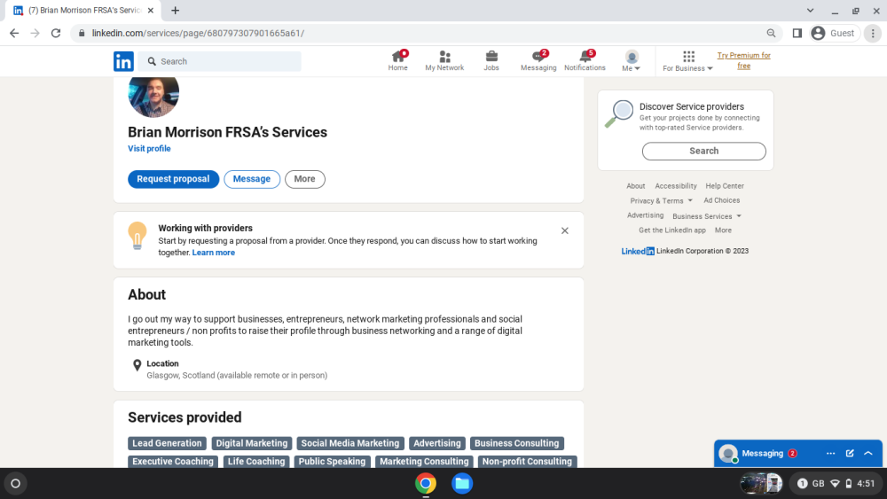The image size is (887, 499).
Task: Click the Business Consulting service tag
Action: (x=516, y=444)
